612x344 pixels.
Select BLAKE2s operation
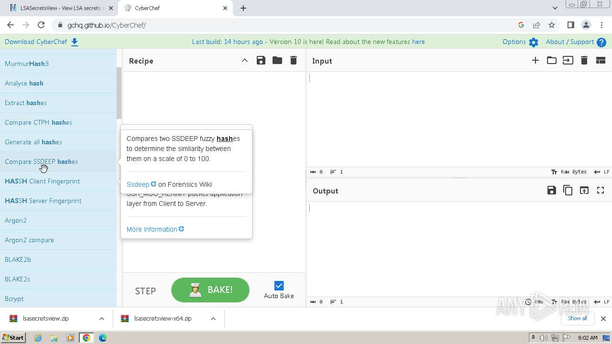coord(58,279)
